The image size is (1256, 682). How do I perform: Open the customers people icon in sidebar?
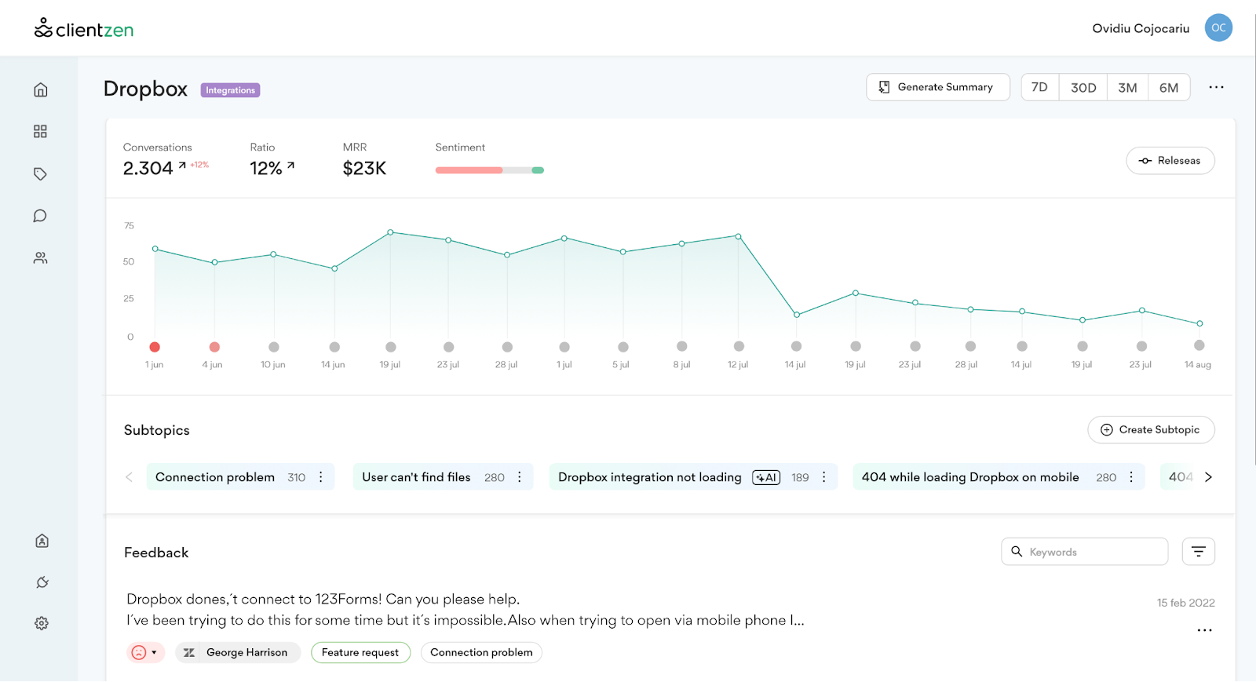pos(41,258)
